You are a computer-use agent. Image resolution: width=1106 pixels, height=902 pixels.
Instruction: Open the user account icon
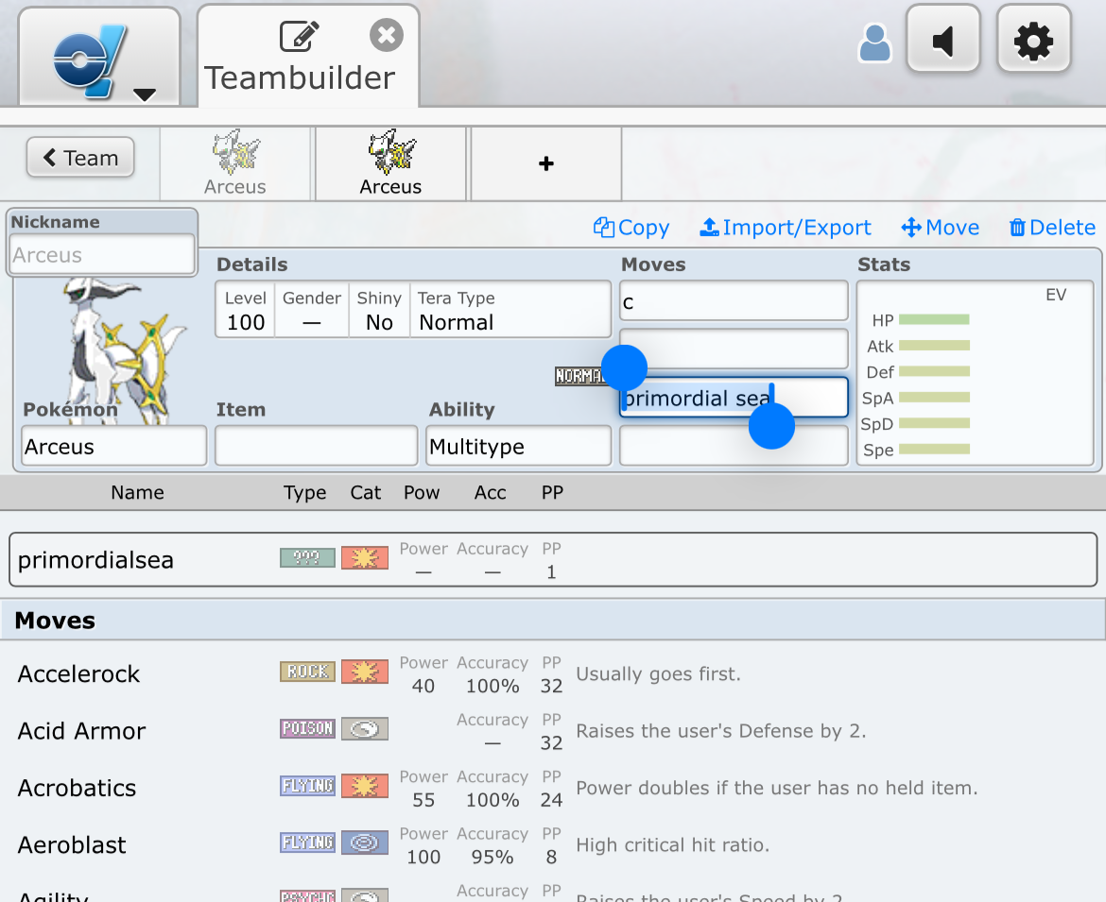click(874, 43)
